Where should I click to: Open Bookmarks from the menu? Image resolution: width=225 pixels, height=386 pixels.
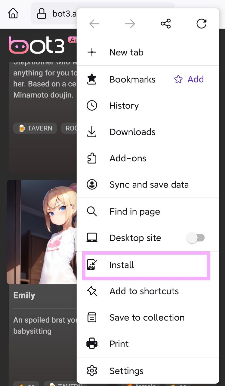(132, 79)
